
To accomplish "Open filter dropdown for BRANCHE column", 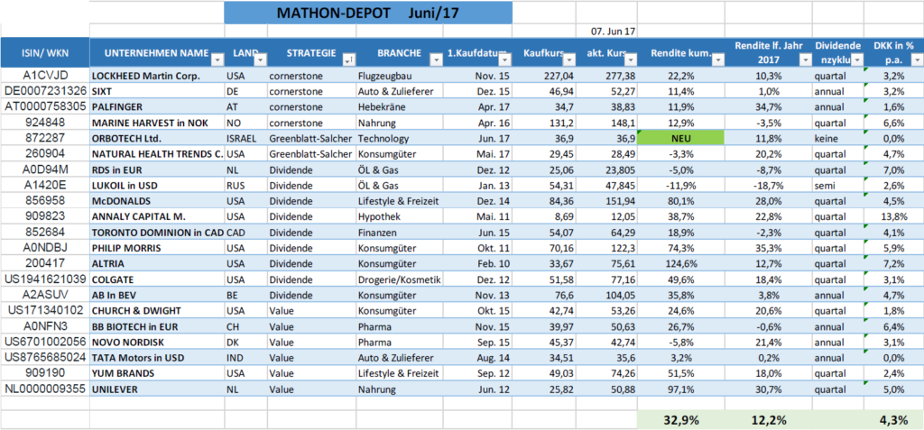I will tap(436, 59).
